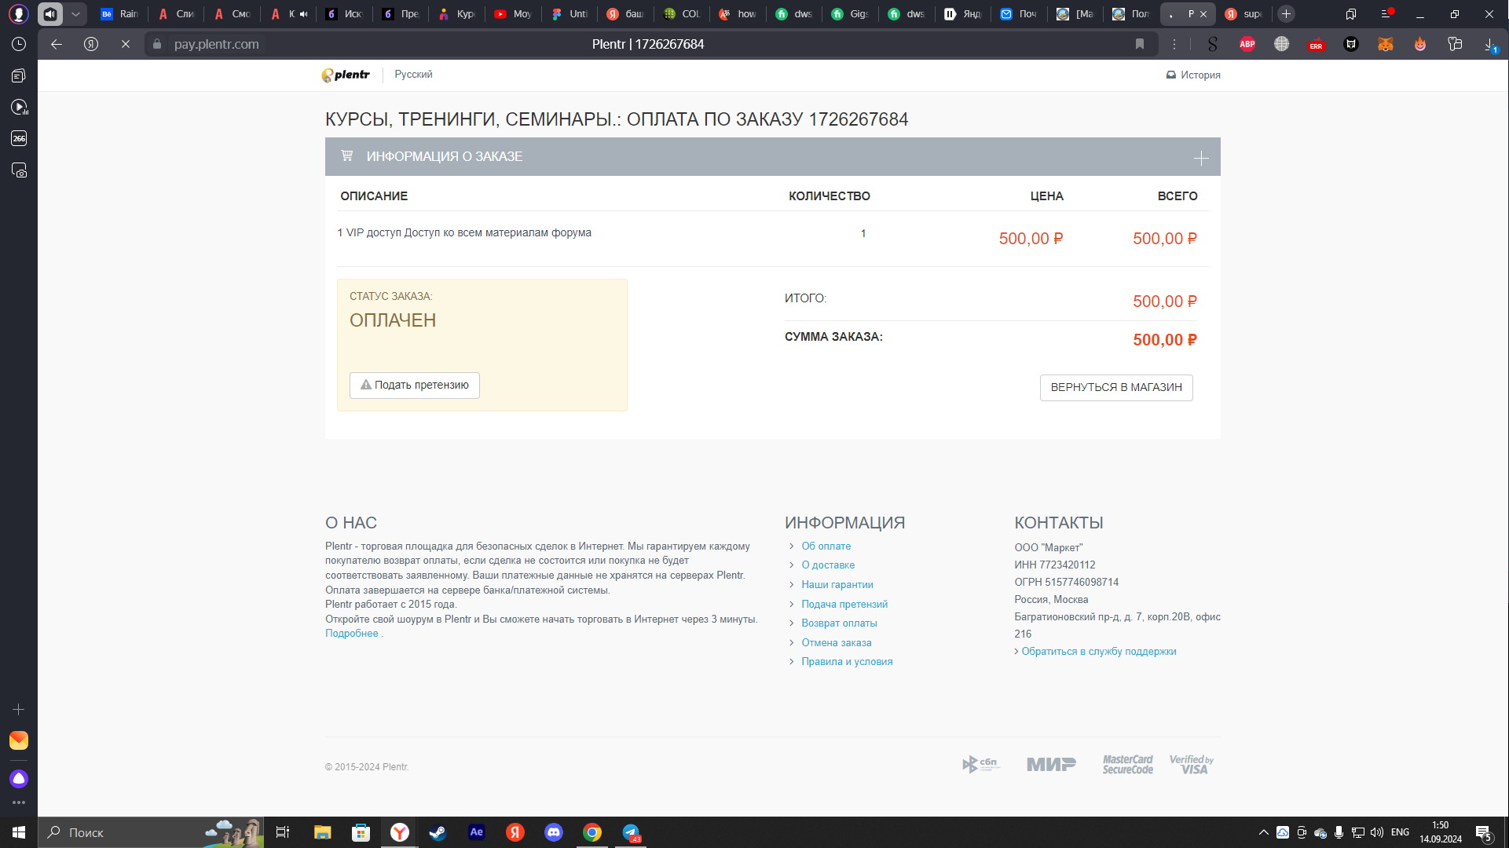Switch to the Gigs tab
The width and height of the screenshot is (1509, 848).
[x=850, y=13]
